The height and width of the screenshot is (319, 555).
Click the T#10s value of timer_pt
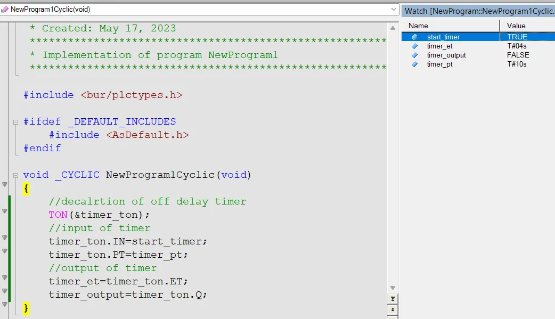517,64
